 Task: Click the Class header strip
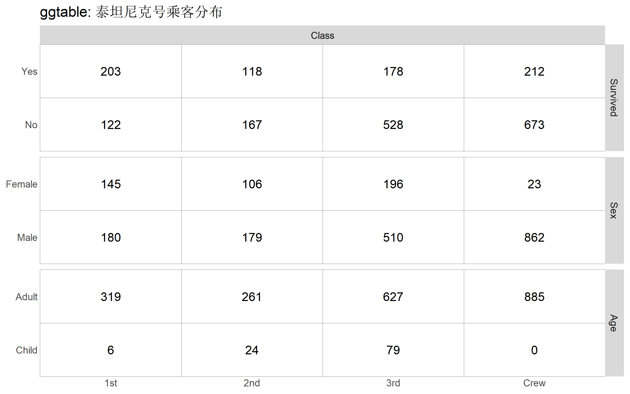coord(322,35)
